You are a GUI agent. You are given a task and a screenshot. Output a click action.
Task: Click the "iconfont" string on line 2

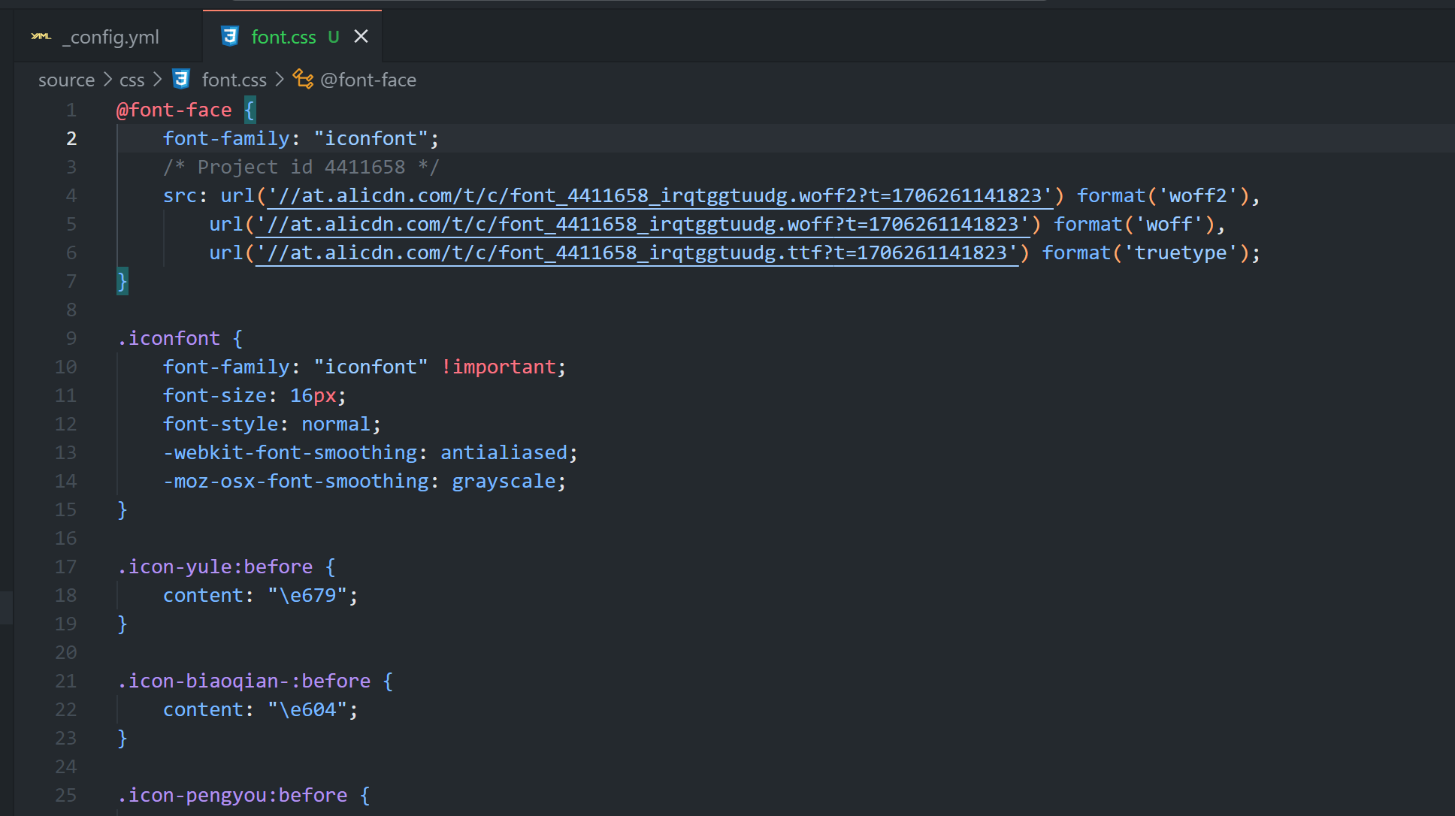371,138
